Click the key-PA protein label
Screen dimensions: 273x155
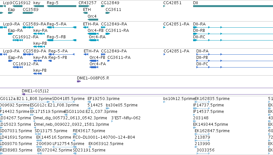point(40,58)
